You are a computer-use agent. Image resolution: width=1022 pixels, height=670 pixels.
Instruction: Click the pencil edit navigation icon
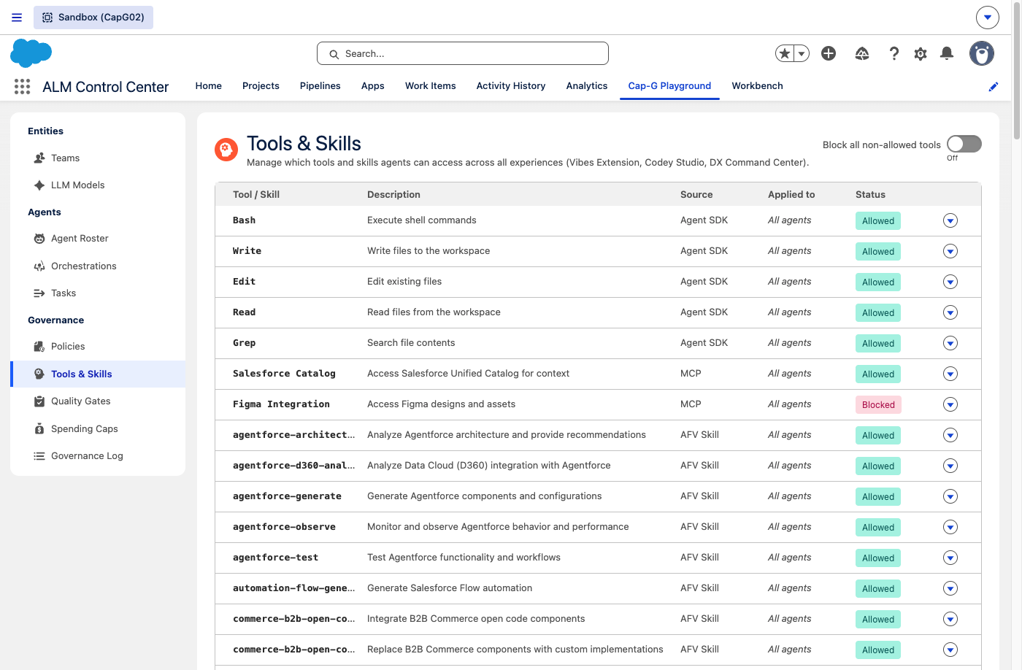(x=994, y=87)
